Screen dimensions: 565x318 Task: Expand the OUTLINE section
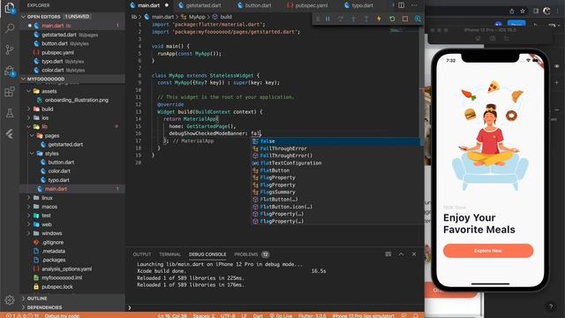point(72,299)
